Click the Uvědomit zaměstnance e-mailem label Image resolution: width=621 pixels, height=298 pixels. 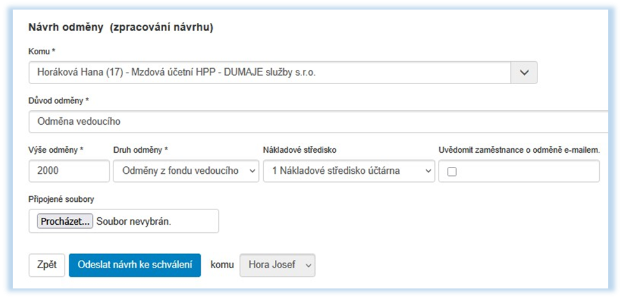(519, 150)
